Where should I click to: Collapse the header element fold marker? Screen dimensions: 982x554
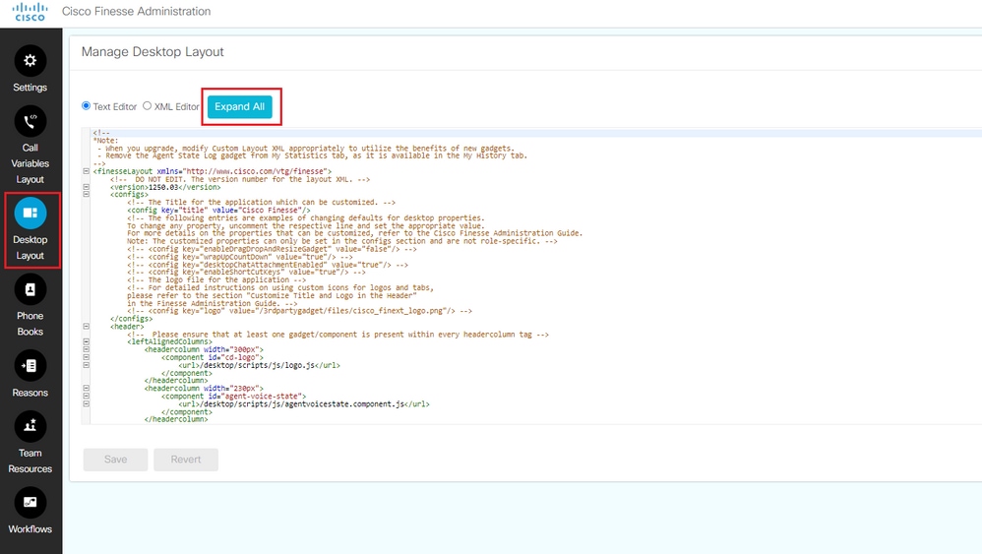87,326
